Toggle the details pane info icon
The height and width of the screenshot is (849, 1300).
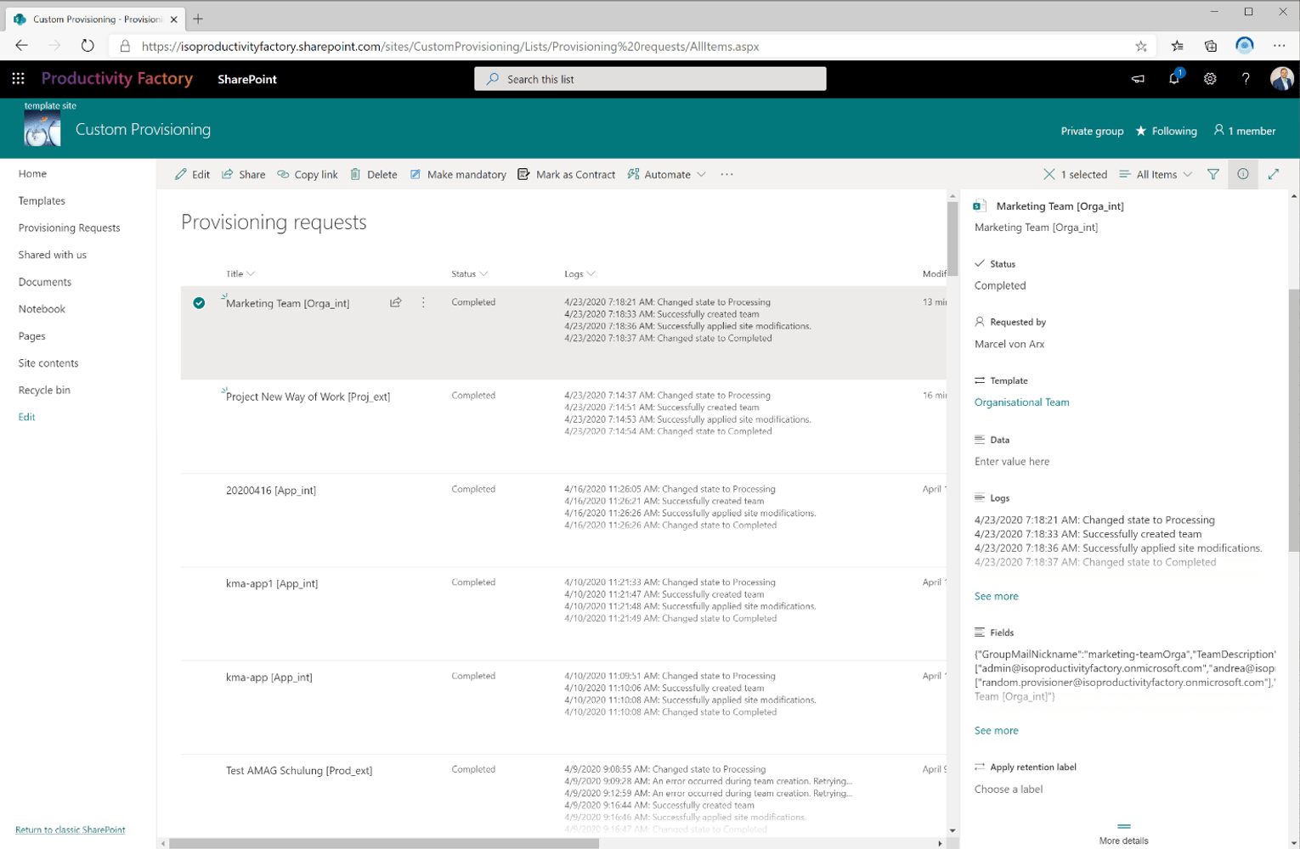(1243, 174)
